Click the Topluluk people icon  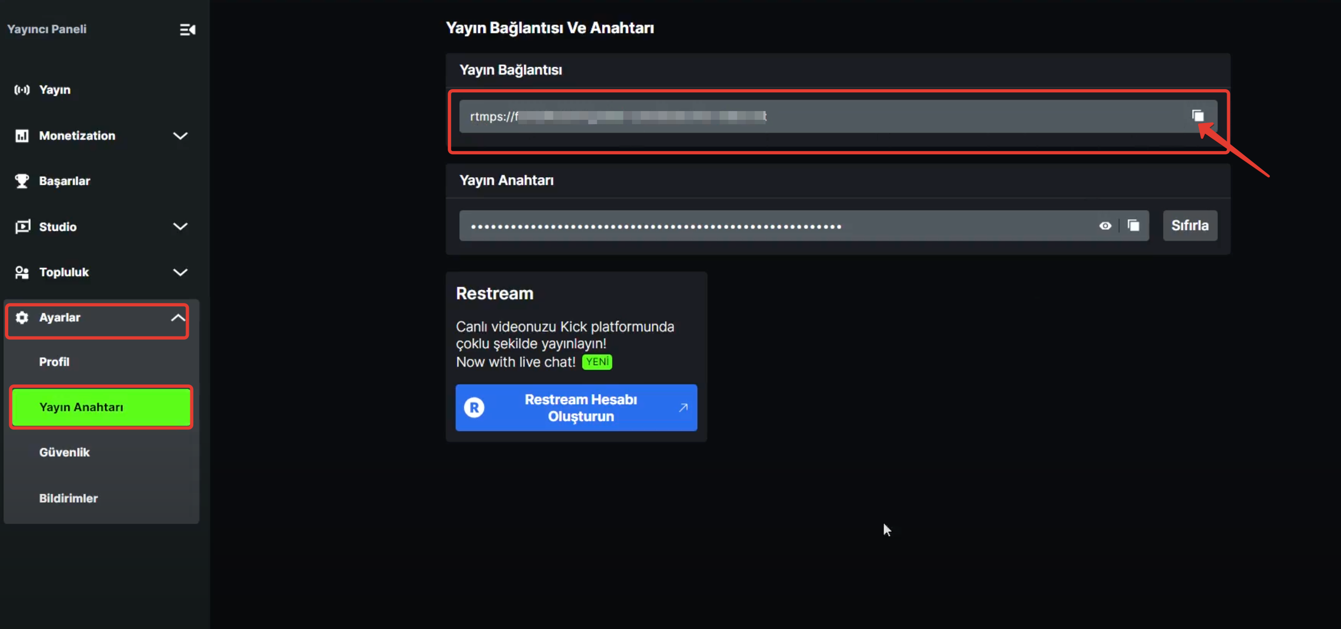pos(22,272)
